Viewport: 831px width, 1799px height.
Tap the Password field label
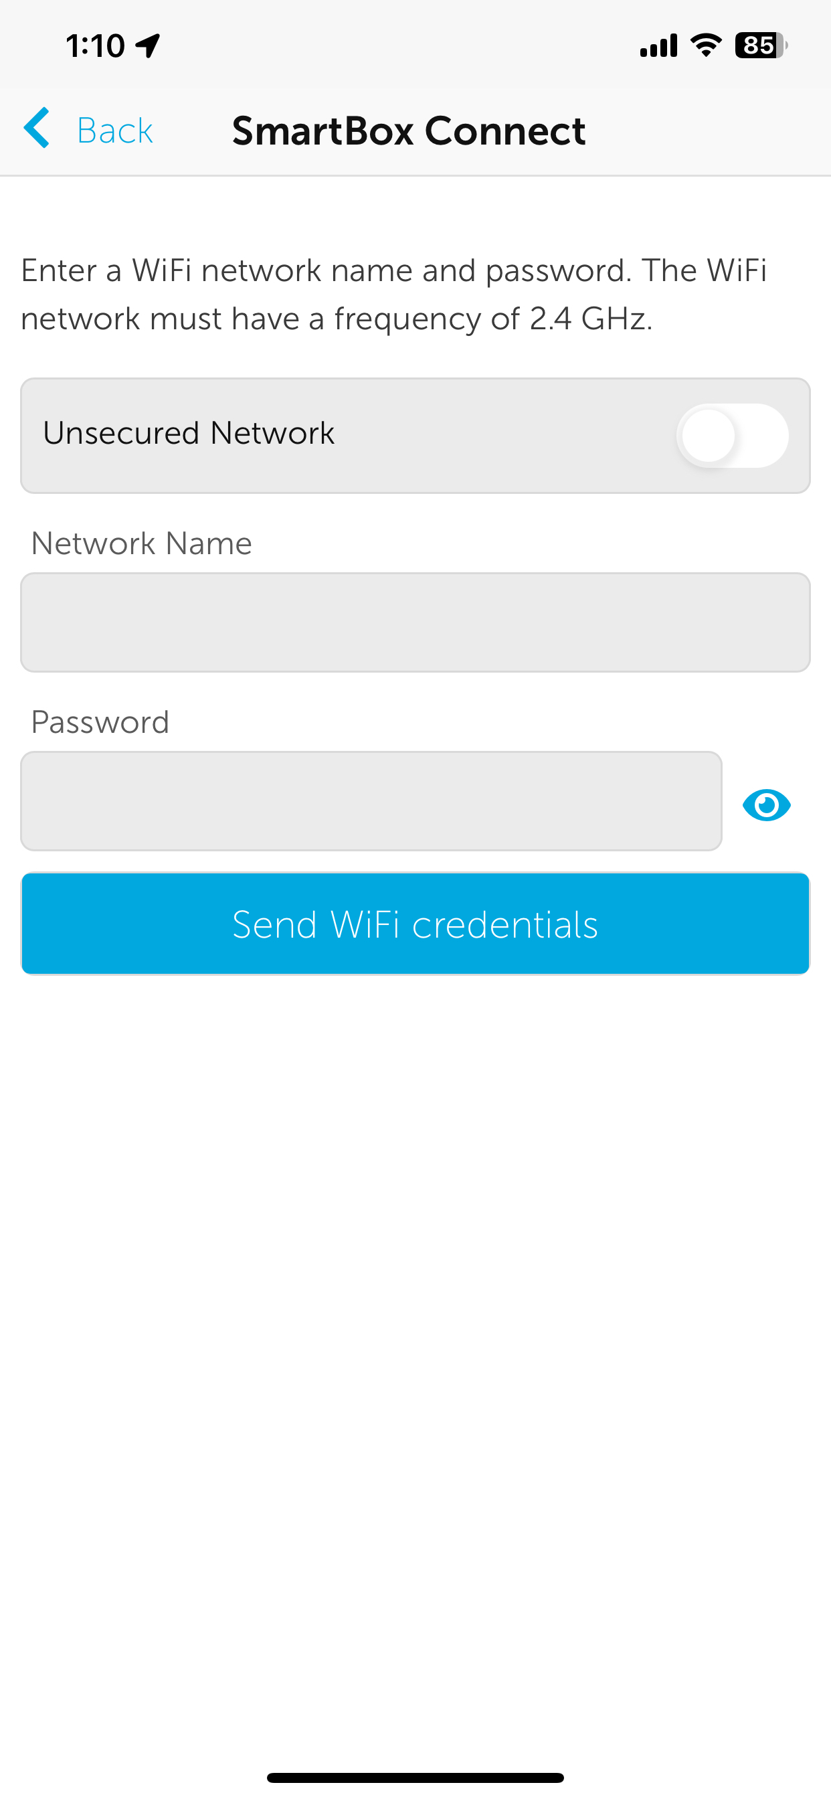pyautogui.click(x=100, y=722)
